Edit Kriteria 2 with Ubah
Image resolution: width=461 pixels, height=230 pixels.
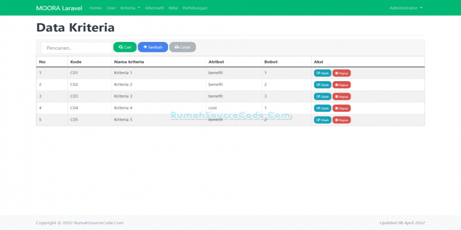pyautogui.click(x=323, y=85)
